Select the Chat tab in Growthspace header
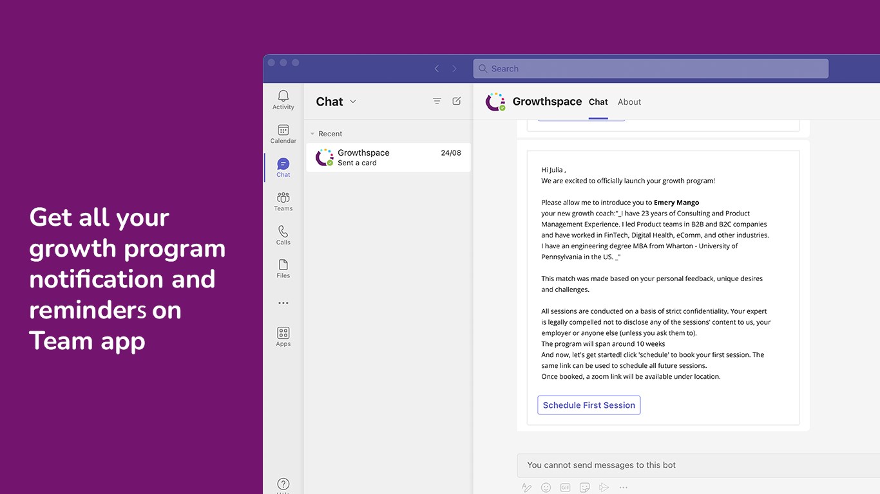This screenshot has width=880, height=494. tap(598, 102)
